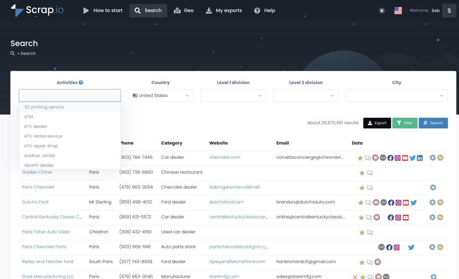Click the gear icon in Paris Chevrolet row
This screenshot has height=279, width=459.
(433, 187)
